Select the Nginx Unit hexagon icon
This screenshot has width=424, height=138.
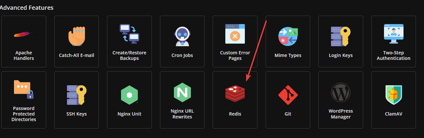pyautogui.click(x=129, y=95)
